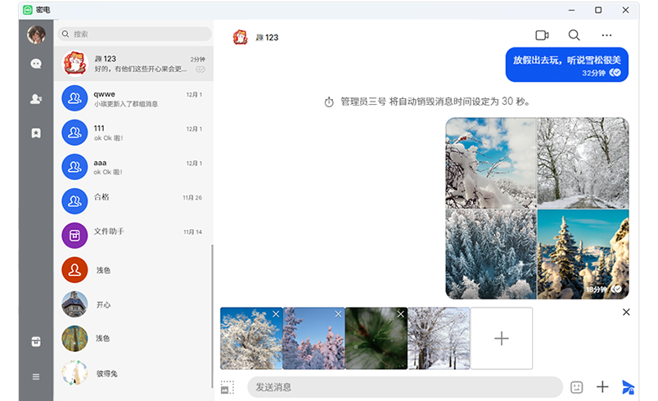This screenshot has width=658, height=401.
Task: Click the add more images tile
Action: [x=502, y=338]
